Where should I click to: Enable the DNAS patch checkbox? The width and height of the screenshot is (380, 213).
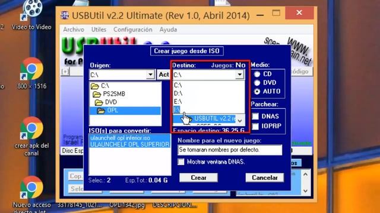tap(255, 117)
